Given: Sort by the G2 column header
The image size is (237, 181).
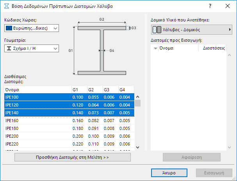Looking at the screenshot, I should (x=95, y=90).
